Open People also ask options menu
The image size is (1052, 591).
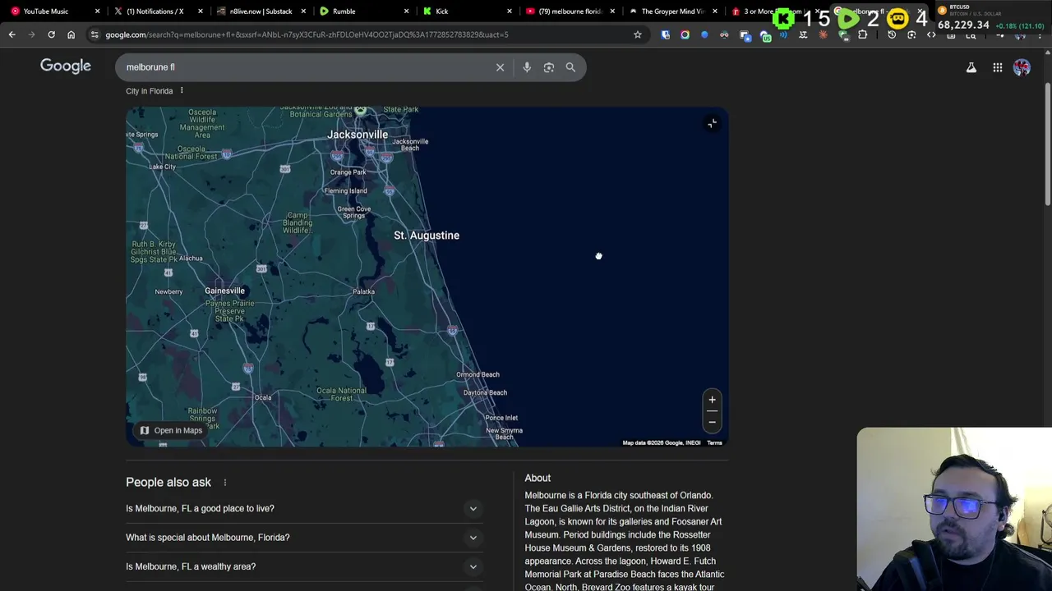coord(224,483)
